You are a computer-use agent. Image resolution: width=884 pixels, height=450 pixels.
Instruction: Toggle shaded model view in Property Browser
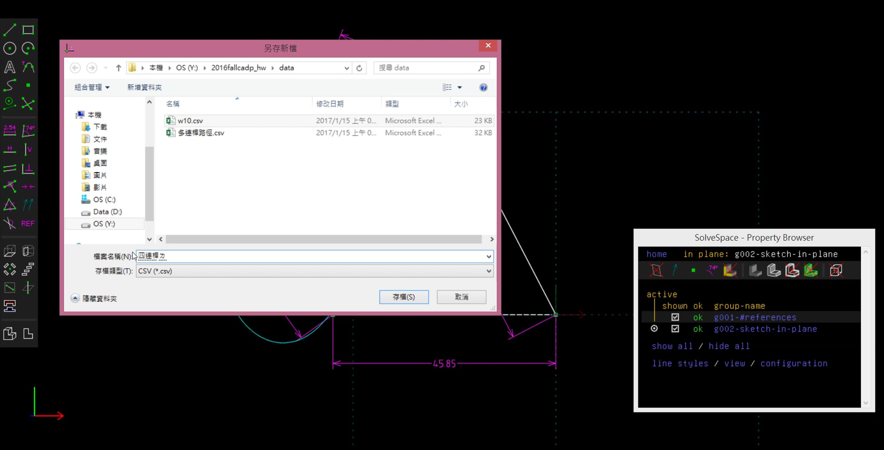point(755,270)
